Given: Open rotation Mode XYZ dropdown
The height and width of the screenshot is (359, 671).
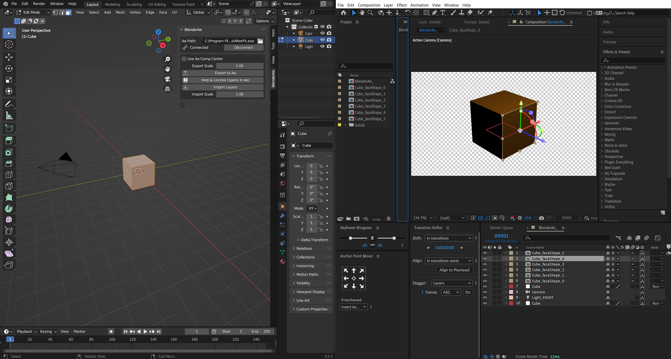Looking at the screenshot, I should coord(312,208).
